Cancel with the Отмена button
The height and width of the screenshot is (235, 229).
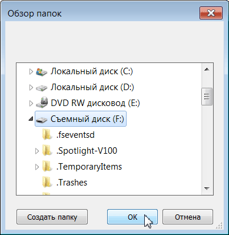click(188, 217)
